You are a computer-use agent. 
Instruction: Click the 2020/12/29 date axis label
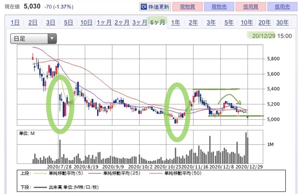coord(249,167)
